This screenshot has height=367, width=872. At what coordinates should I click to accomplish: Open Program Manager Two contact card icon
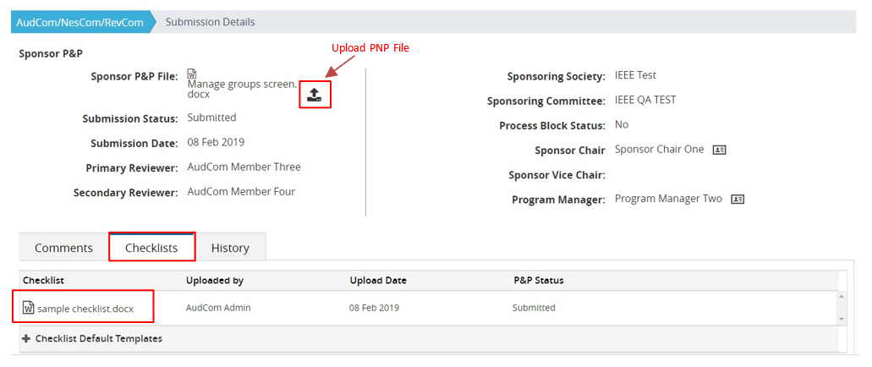pos(738,199)
